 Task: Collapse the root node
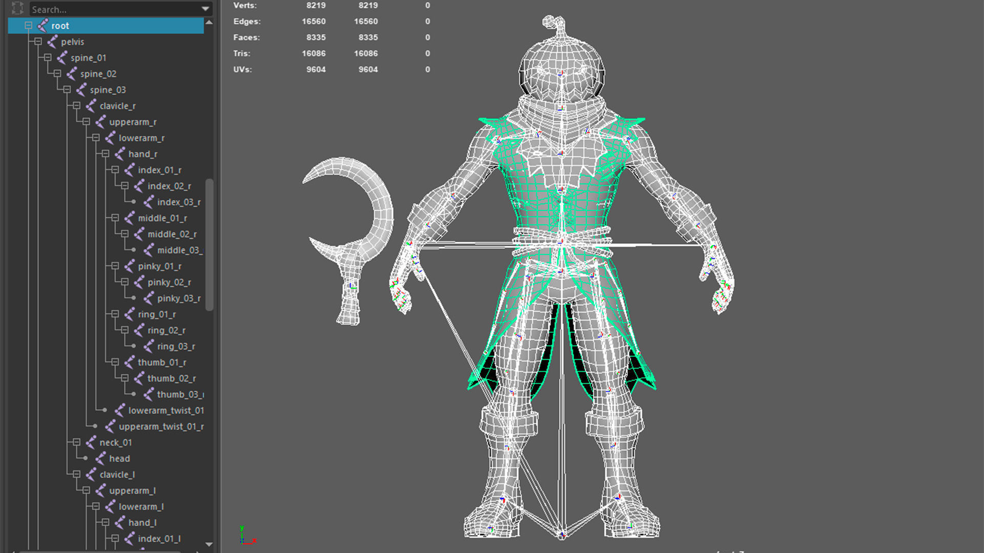[29, 26]
